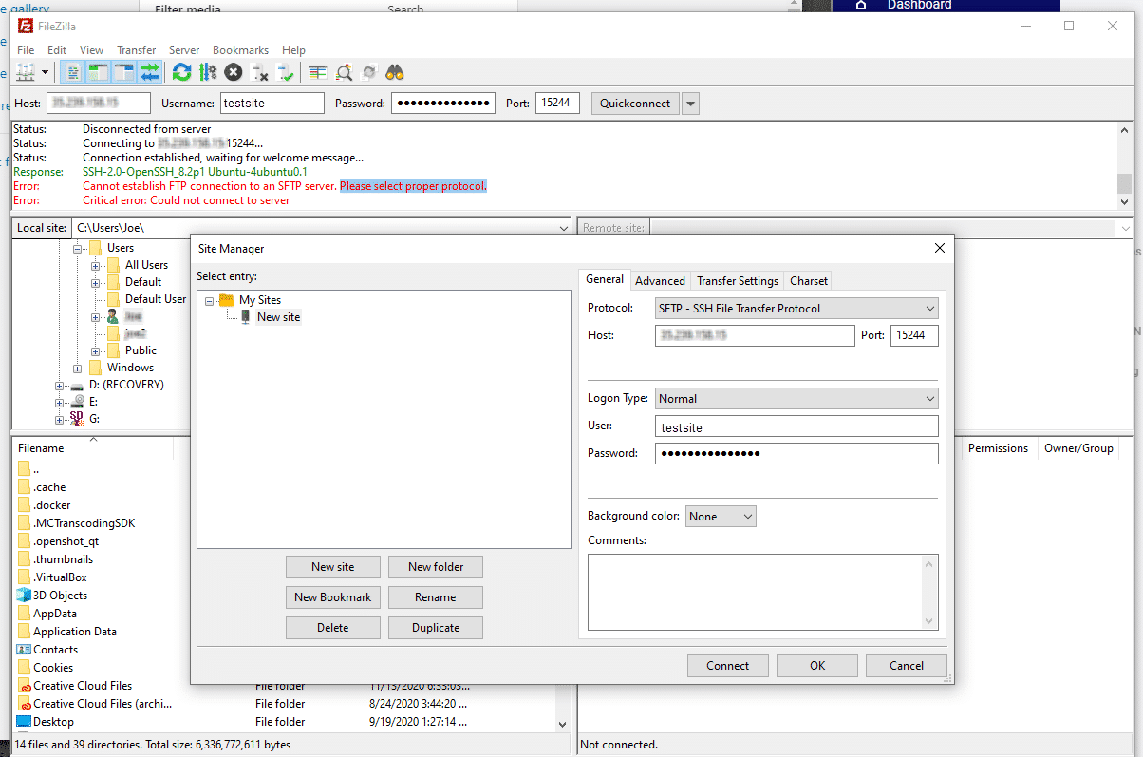Toggle the transfer queue panel
The width and height of the screenshot is (1143, 757).
(149, 71)
